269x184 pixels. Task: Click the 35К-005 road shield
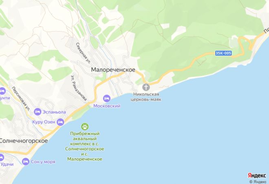tap(223, 53)
